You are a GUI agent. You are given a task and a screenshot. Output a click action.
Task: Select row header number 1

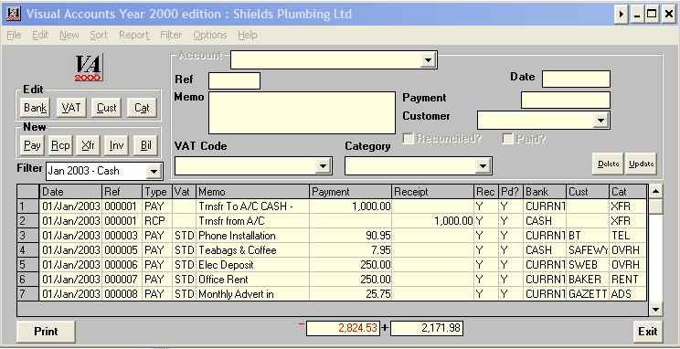tap(27, 206)
